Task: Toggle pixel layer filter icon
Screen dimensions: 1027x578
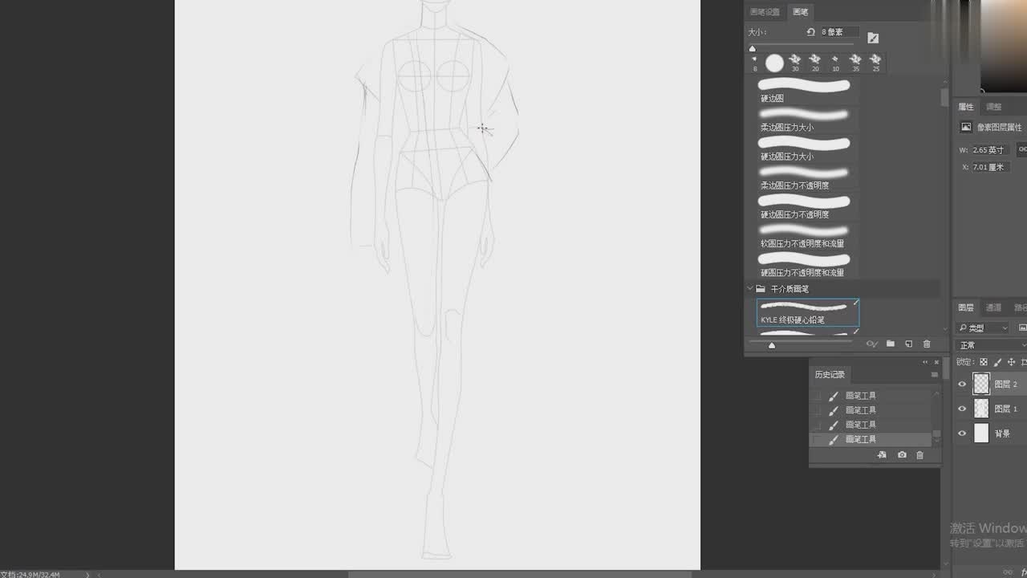Action: [x=1022, y=328]
